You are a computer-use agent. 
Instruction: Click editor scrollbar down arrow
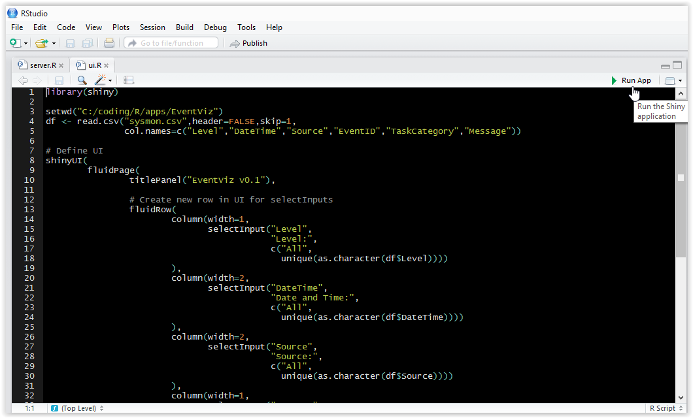click(681, 397)
